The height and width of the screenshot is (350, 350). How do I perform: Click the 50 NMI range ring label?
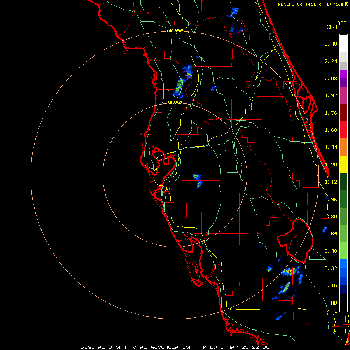175,103
